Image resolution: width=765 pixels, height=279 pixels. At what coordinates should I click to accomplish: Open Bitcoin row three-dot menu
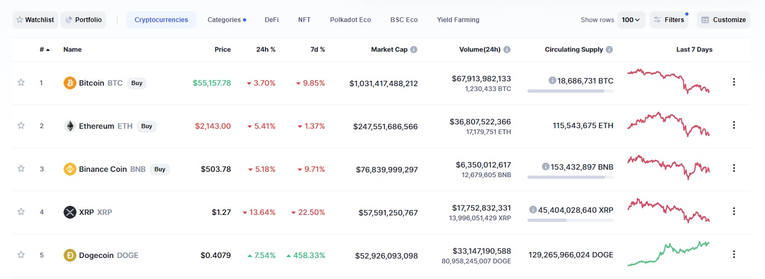point(734,82)
